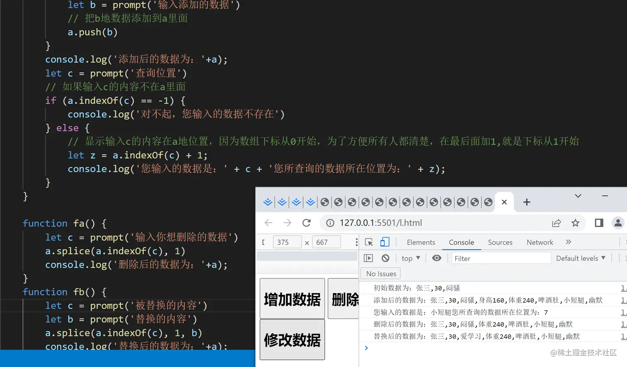Open a new browser tab
Screen dimensions: 627x367
pos(527,202)
